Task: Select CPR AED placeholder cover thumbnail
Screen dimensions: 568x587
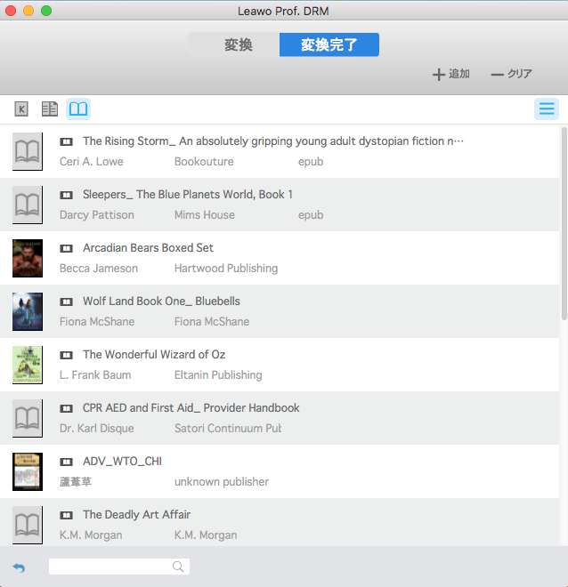Action: (x=28, y=418)
